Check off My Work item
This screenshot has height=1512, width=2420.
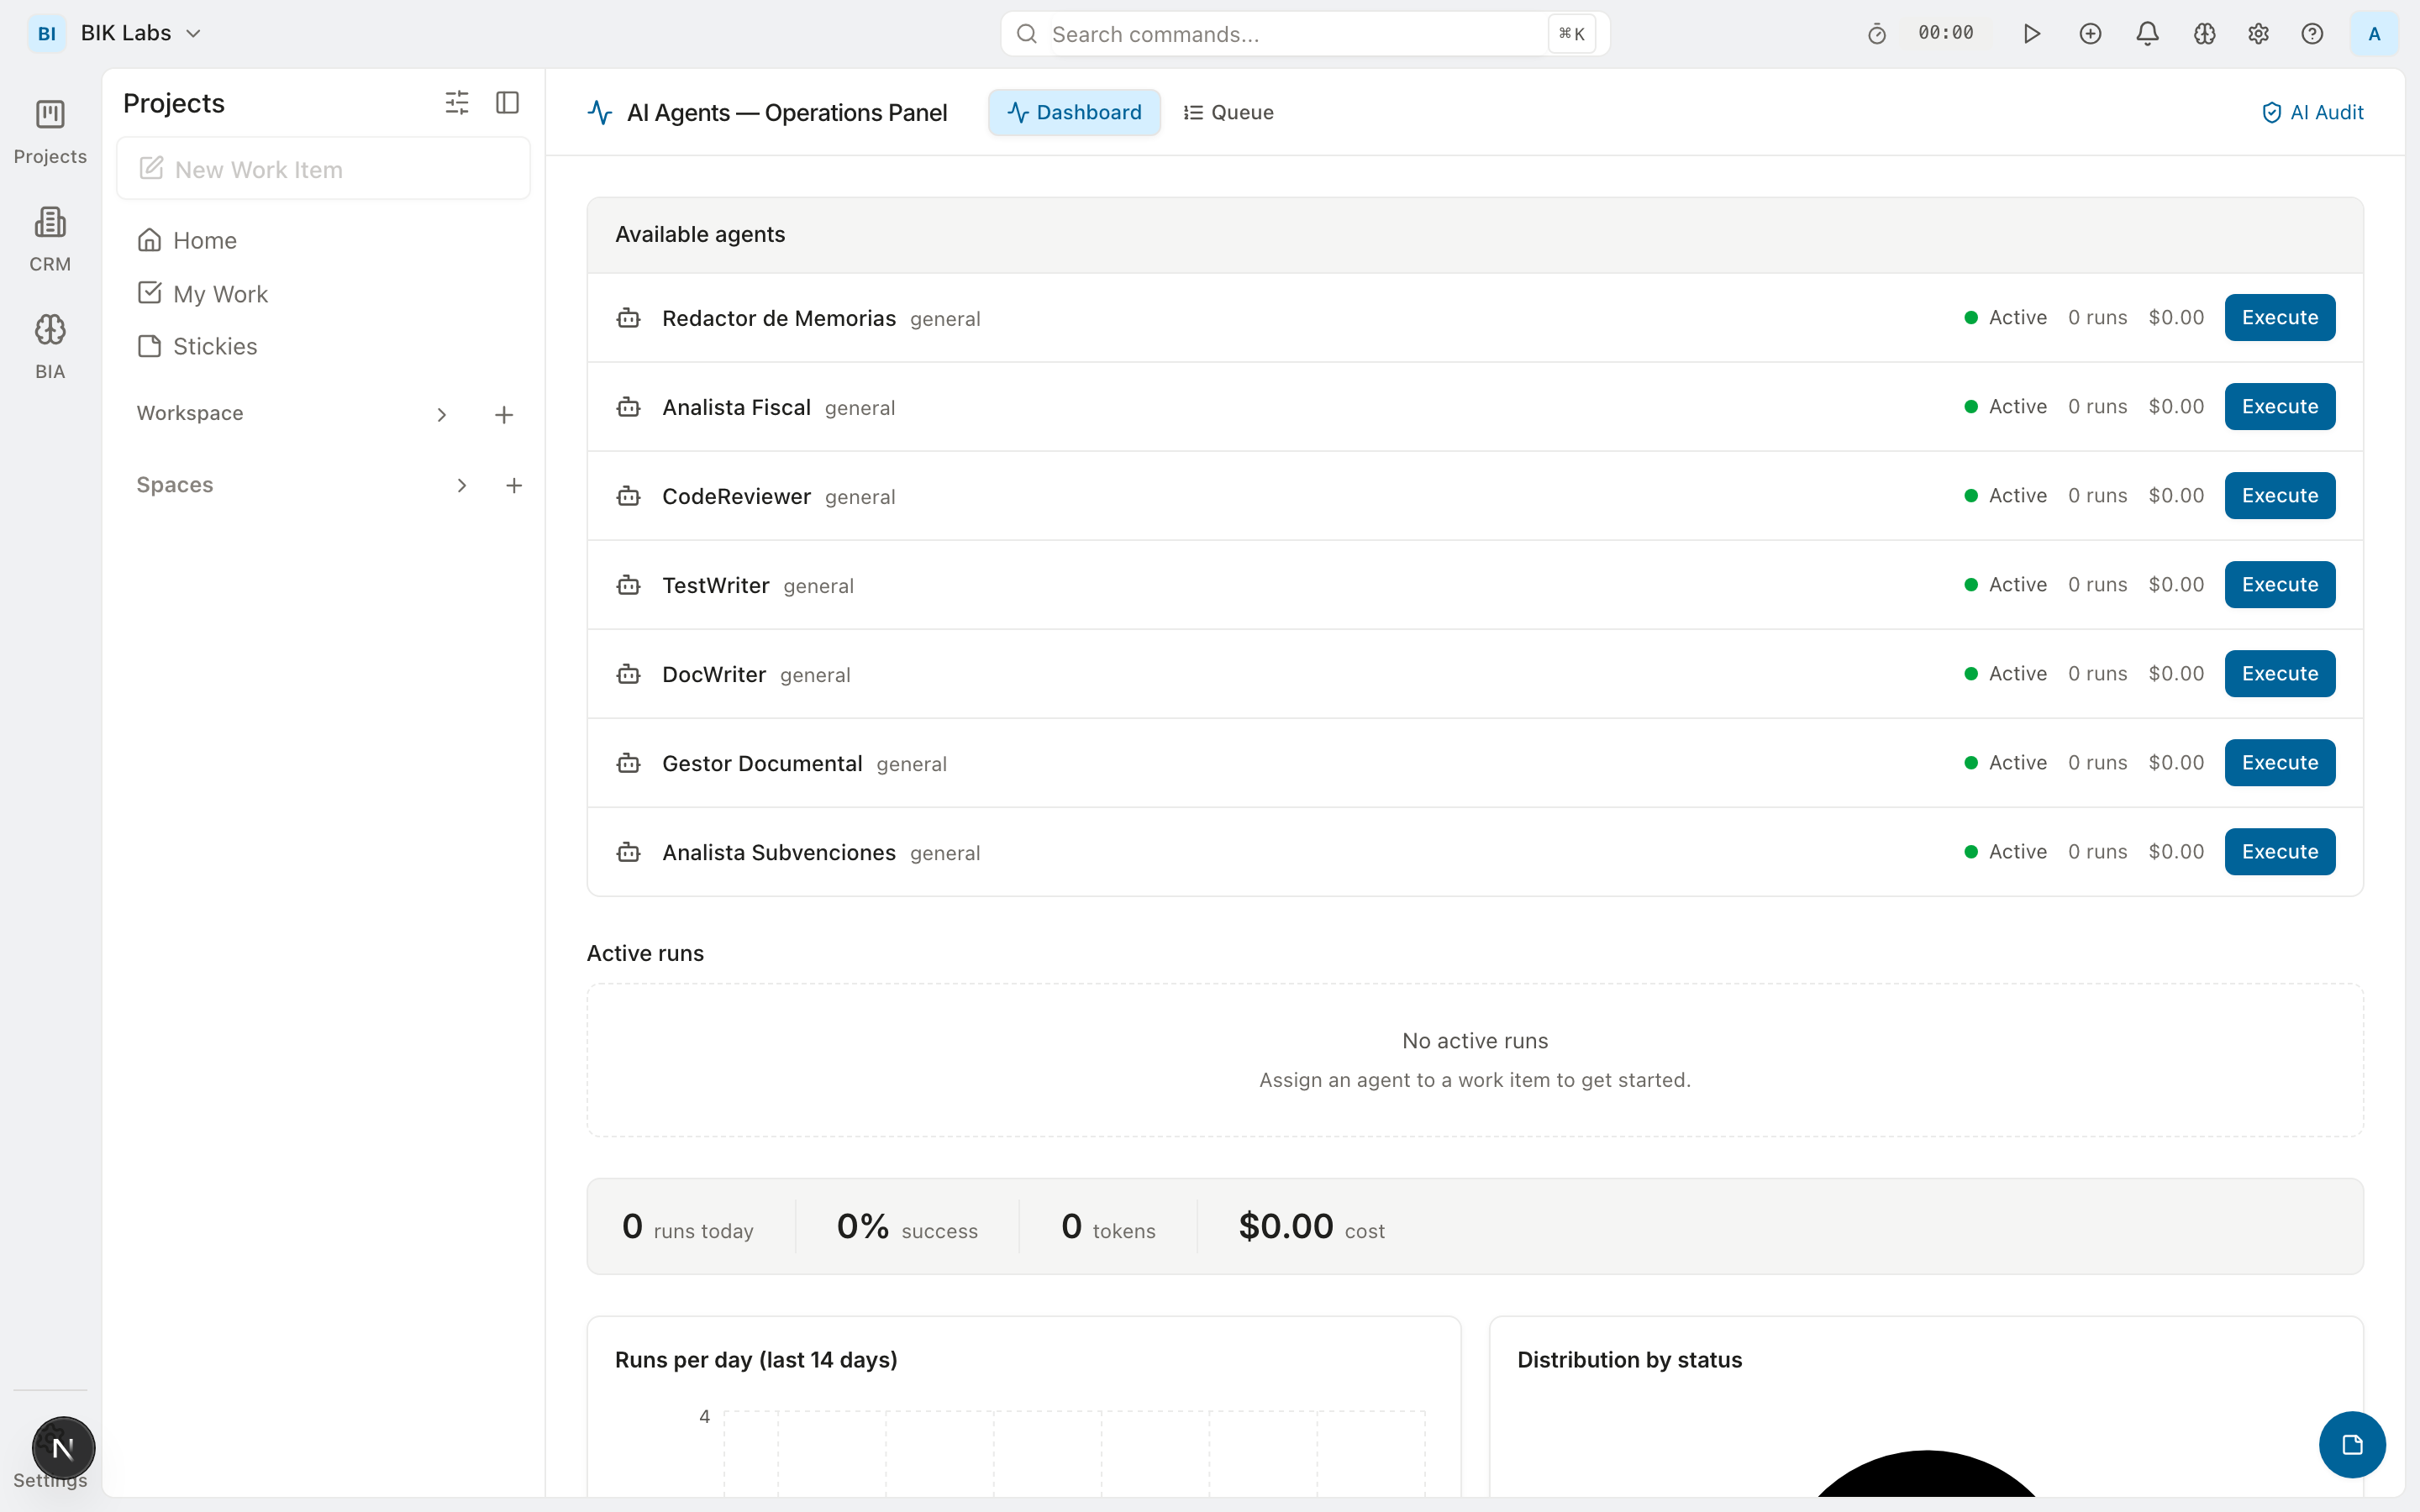[150, 292]
